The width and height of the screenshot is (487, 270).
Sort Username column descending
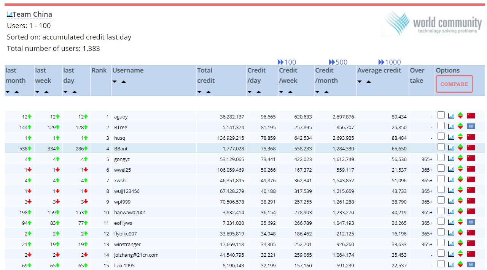coord(115,82)
